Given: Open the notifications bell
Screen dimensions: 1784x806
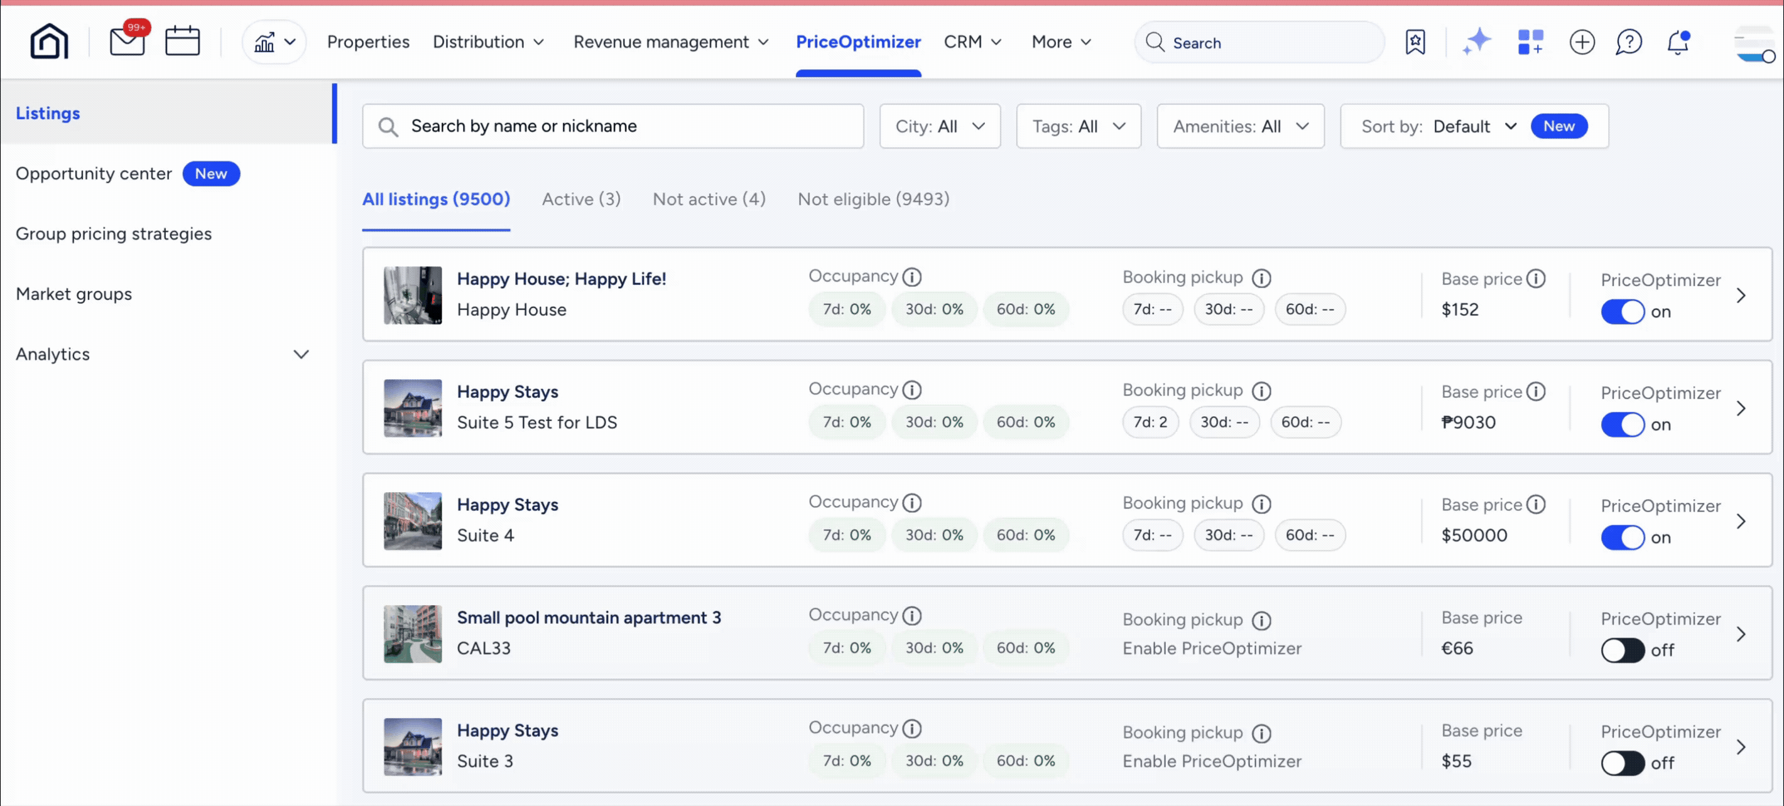Looking at the screenshot, I should pos(1677,41).
